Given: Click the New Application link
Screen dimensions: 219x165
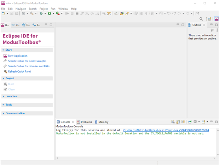Looking at the screenshot, I should pyautogui.click(x=18, y=56).
